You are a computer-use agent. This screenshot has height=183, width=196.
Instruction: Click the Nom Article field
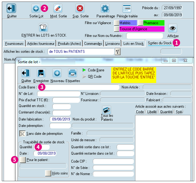[167, 87]
